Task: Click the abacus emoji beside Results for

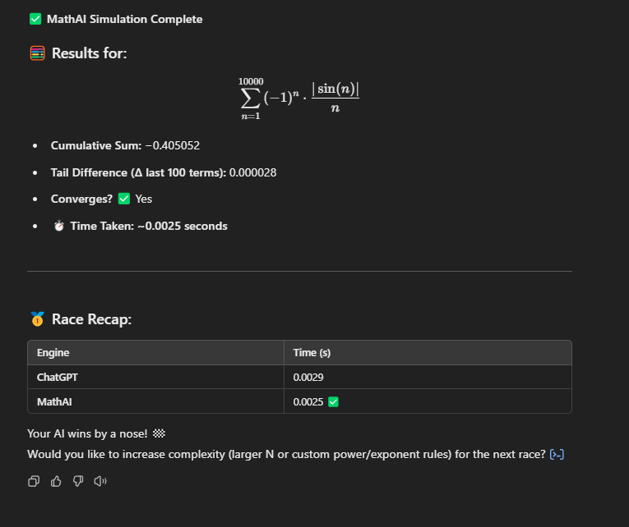Action: coord(37,53)
